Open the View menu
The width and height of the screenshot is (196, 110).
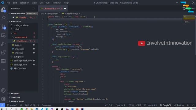(34, 3)
